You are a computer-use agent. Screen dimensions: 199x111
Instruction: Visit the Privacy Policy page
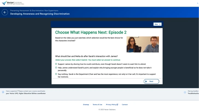click(111, 104)
